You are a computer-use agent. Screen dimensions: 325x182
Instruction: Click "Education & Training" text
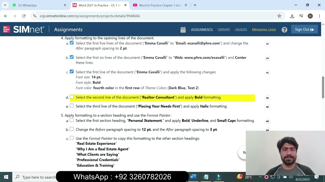click(x=95, y=165)
